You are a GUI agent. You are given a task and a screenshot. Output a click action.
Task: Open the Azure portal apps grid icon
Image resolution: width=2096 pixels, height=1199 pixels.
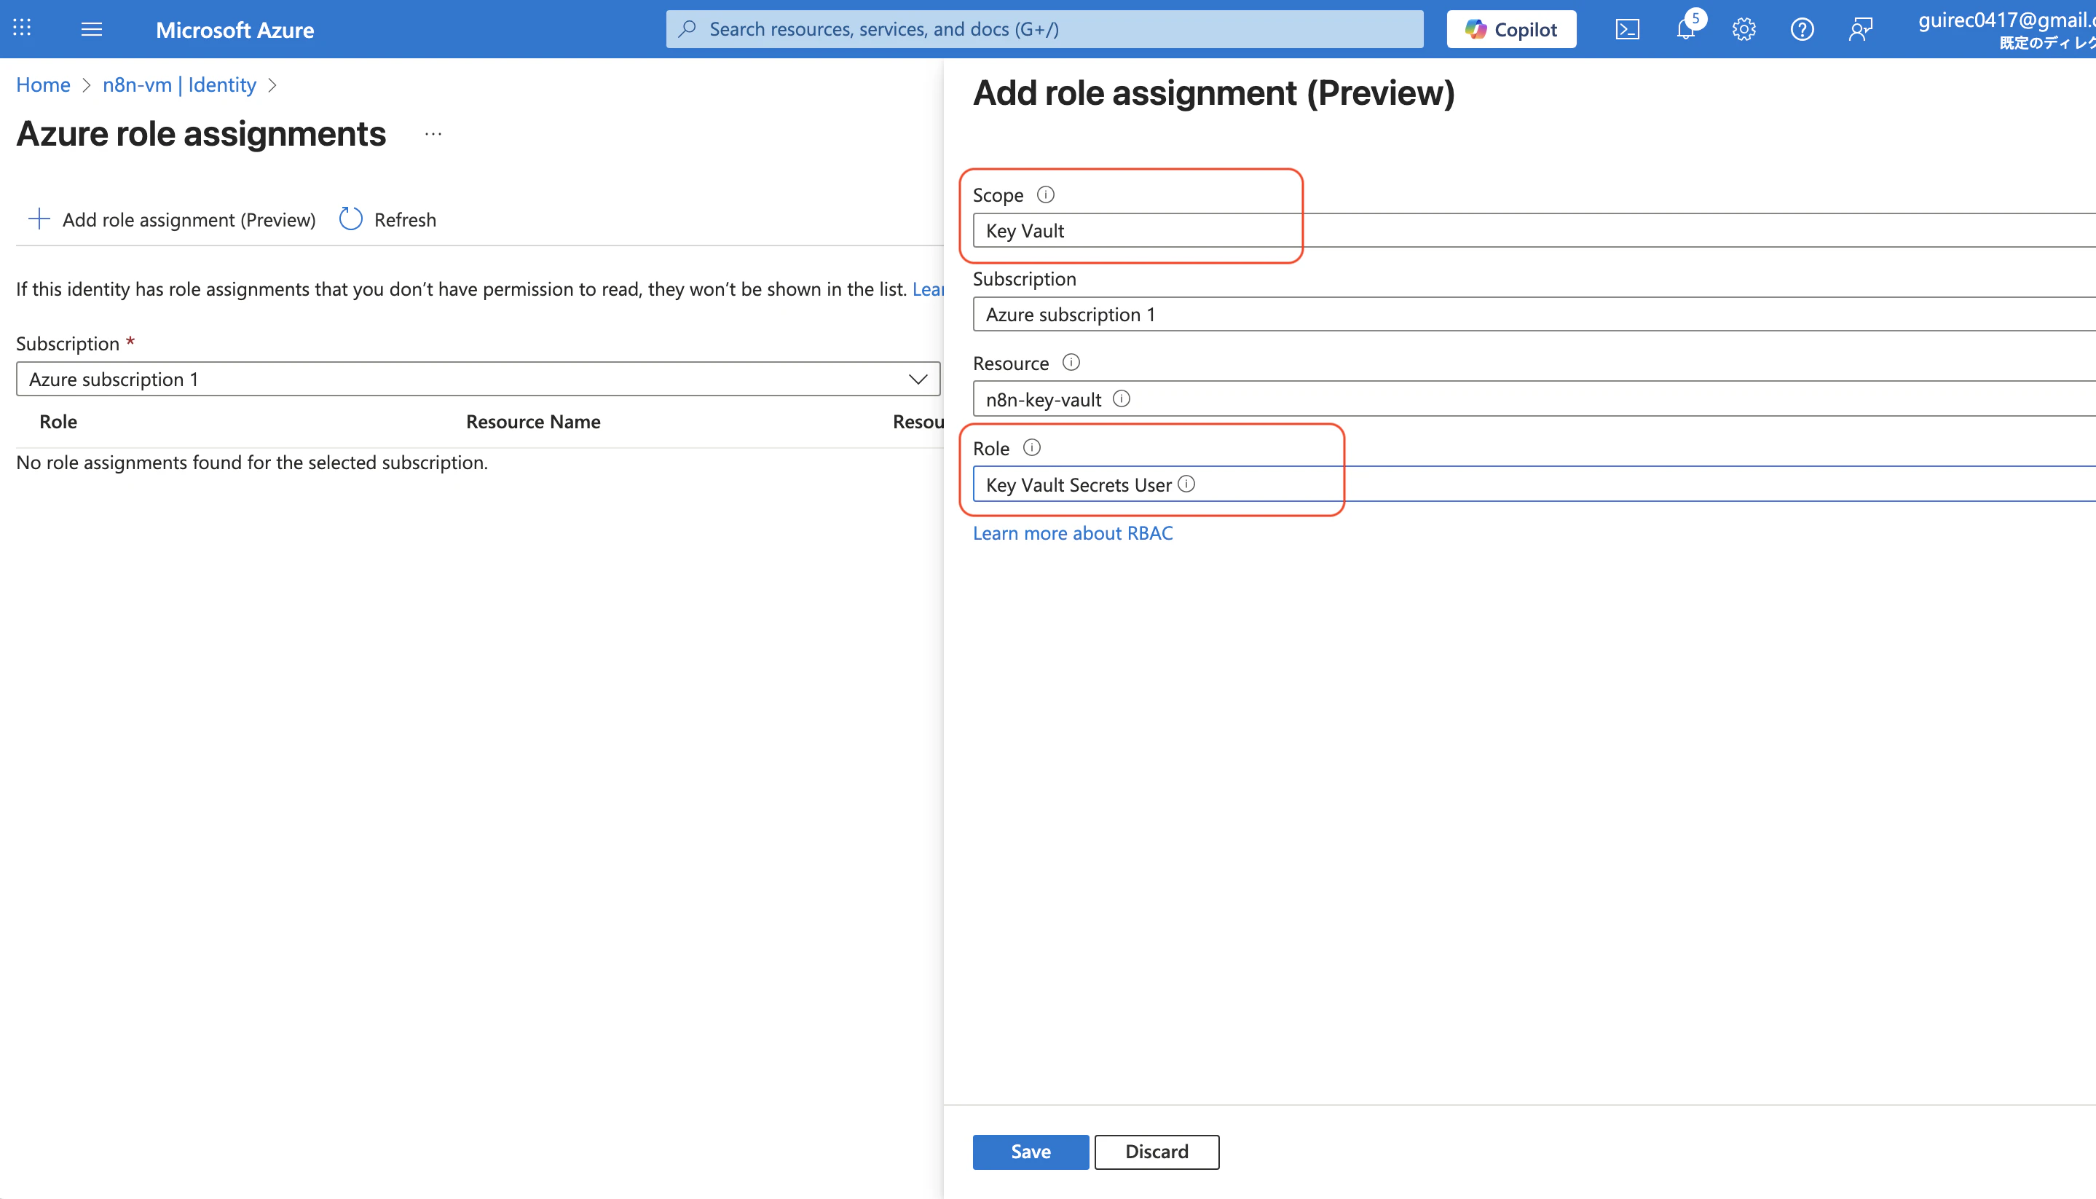pyautogui.click(x=23, y=28)
